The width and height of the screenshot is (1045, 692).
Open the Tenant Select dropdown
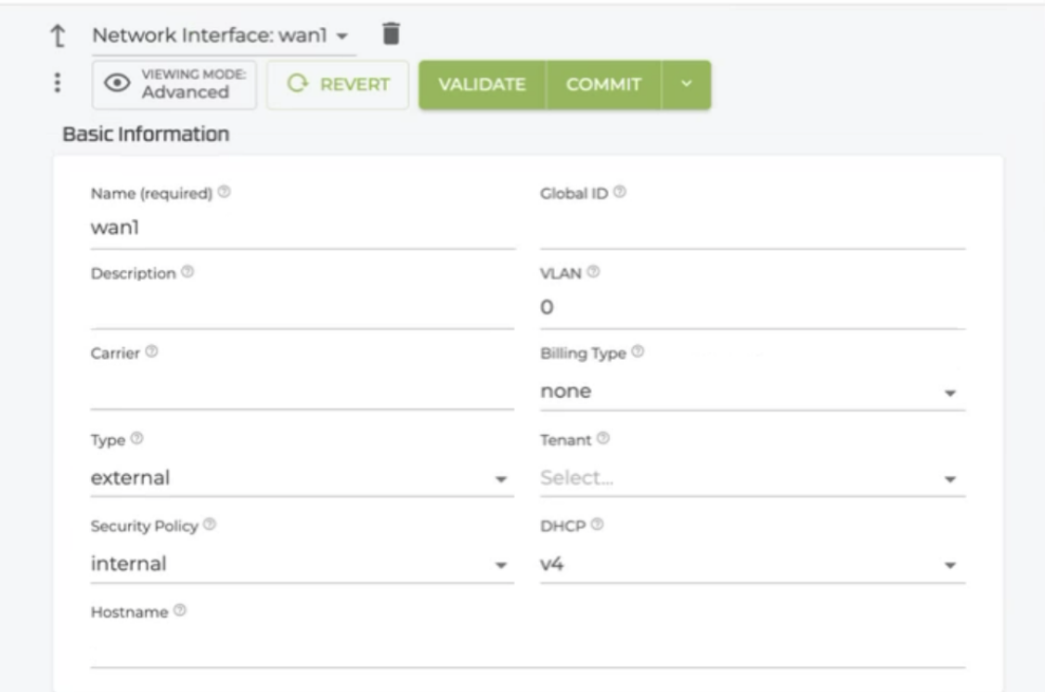[753, 479]
